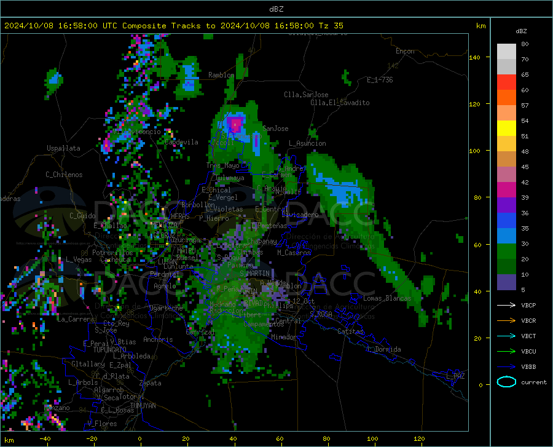The image size is (553, 447).
Task: Click the Encon label at upper right
Action: point(405,51)
